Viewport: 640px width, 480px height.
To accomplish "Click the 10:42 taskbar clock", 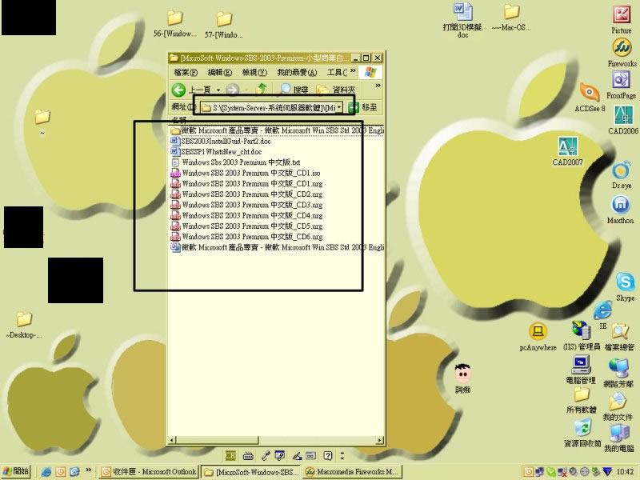I will click(x=625, y=472).
